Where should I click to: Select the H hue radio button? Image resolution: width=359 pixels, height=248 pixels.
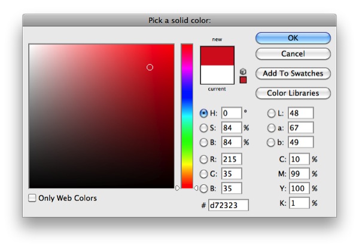click(x=203, y=113)
